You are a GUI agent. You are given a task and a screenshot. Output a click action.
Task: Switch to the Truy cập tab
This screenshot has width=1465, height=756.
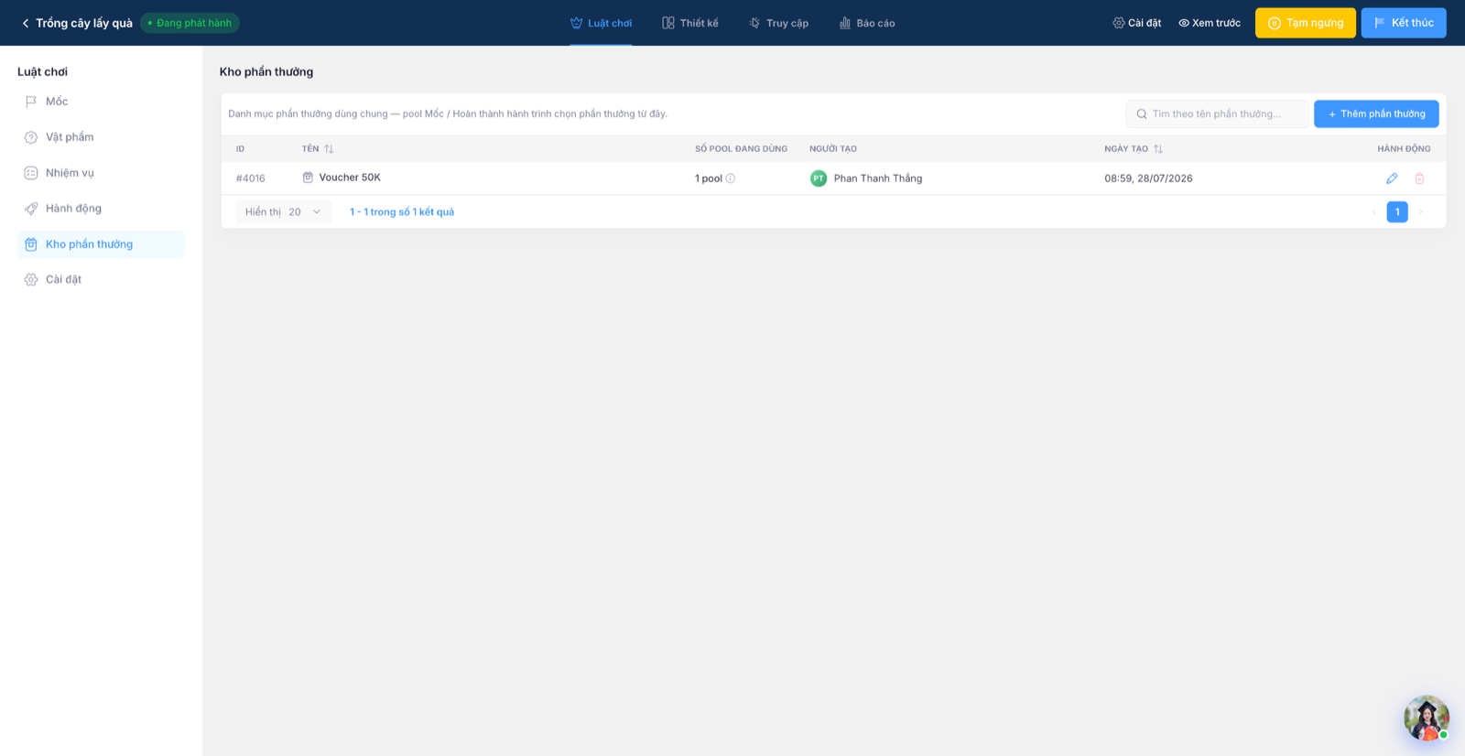(778, 23)
